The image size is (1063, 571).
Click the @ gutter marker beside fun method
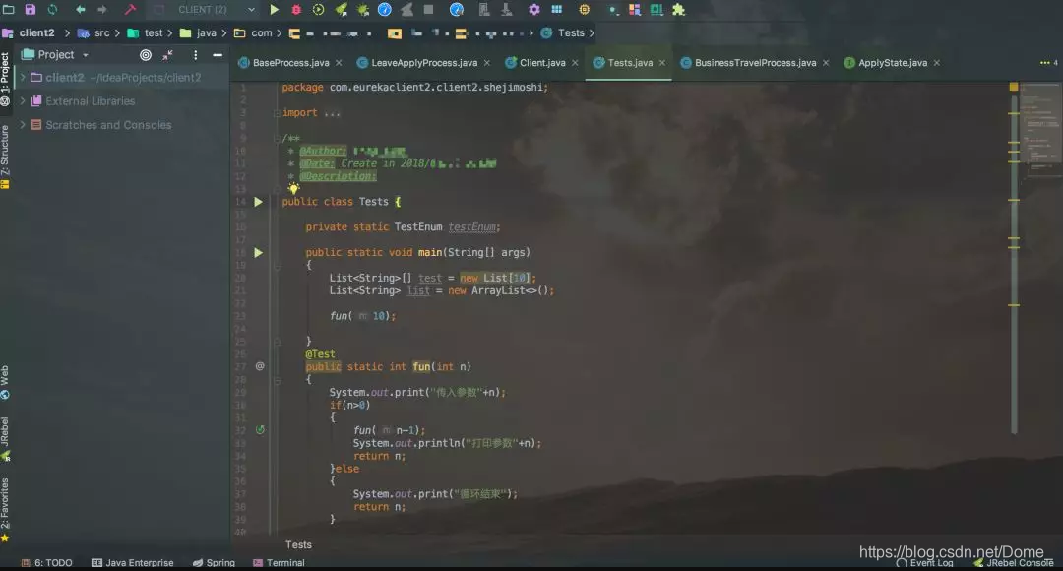[x=260, y=366]
